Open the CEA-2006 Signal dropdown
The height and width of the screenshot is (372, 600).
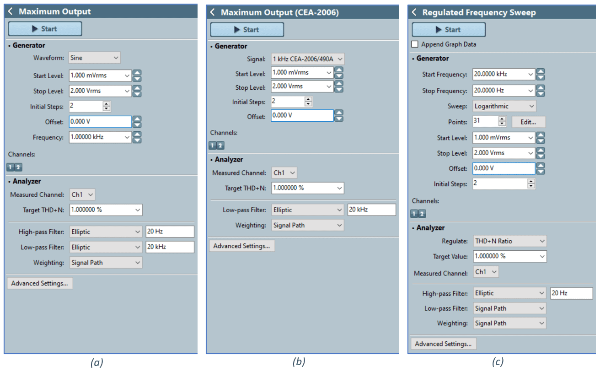click(x=308, y=59)
